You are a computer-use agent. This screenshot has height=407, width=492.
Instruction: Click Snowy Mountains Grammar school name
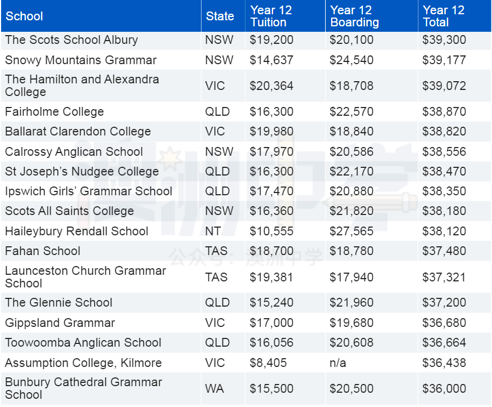[x=81, y=60]
